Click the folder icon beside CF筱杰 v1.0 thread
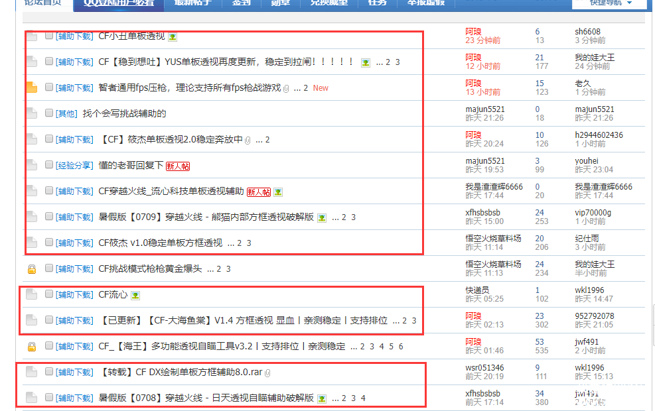The width and height of the screenshot is (655, 411). 32,242
